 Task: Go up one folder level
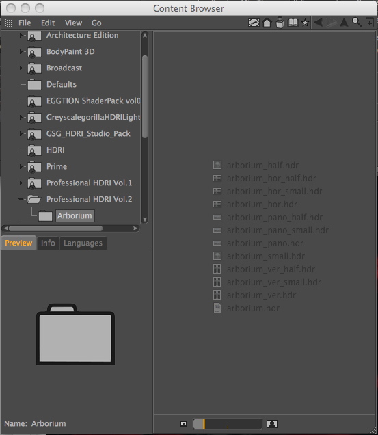(344, 23)
